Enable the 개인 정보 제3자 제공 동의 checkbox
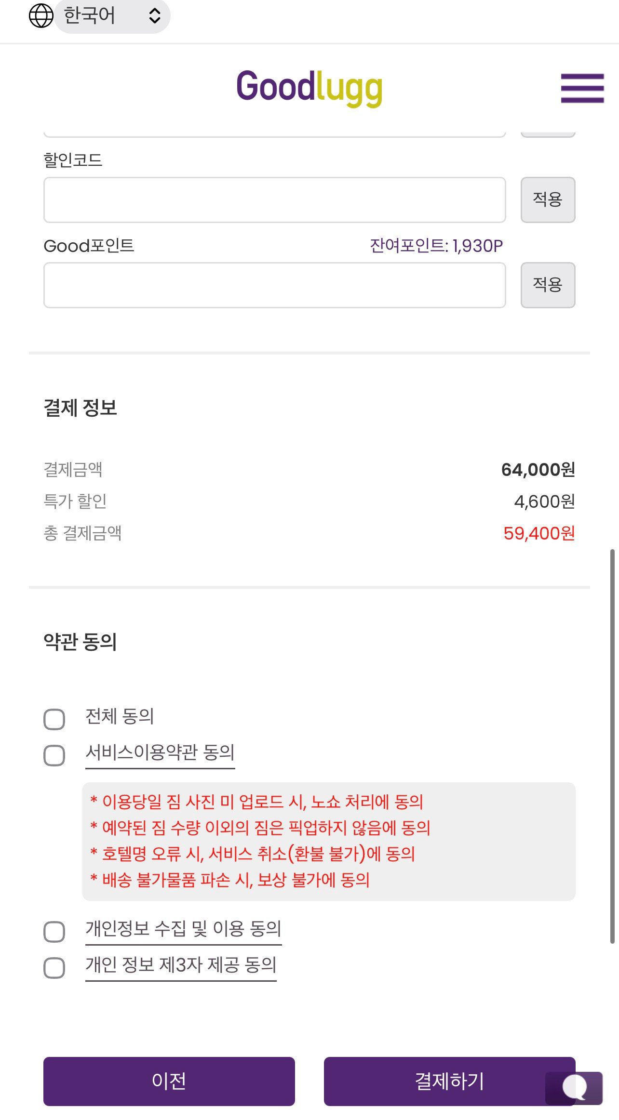The width and height of the screenshot is (619, 1120). pos(54,968)
